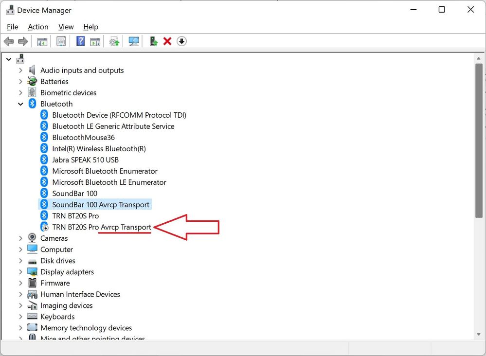The width and height of the screenshot is (486, 356).
Task: Select Bluetooth Device (RFCOMM Protocol TDI)
Action: [x=119, y=115]
